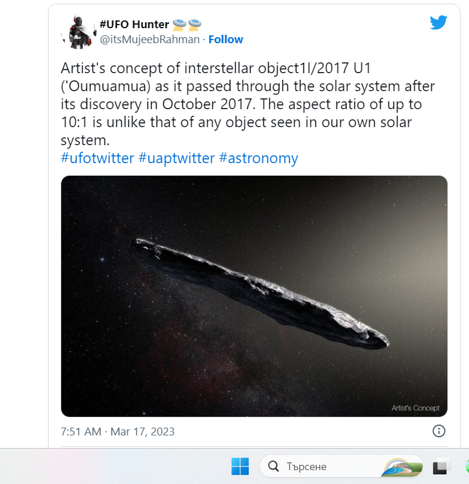Open the #ufotwitter hashtag

click(97, 158)
